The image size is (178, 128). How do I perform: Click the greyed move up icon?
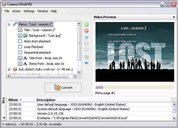(x=86, y=43)
